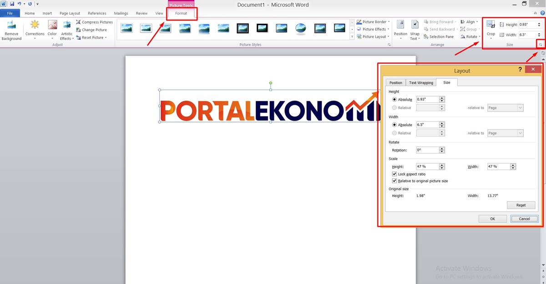
Task: Select the Portal Ekonomi logo picture
Action: click(270, 106)
